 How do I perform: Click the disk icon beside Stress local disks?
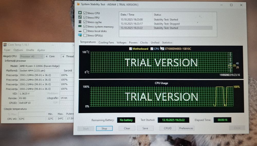pos(80,31)
